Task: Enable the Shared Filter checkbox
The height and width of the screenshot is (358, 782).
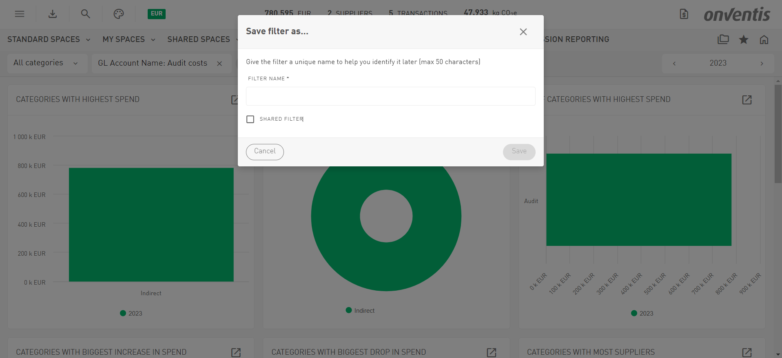Action: [x=250, y=119]
